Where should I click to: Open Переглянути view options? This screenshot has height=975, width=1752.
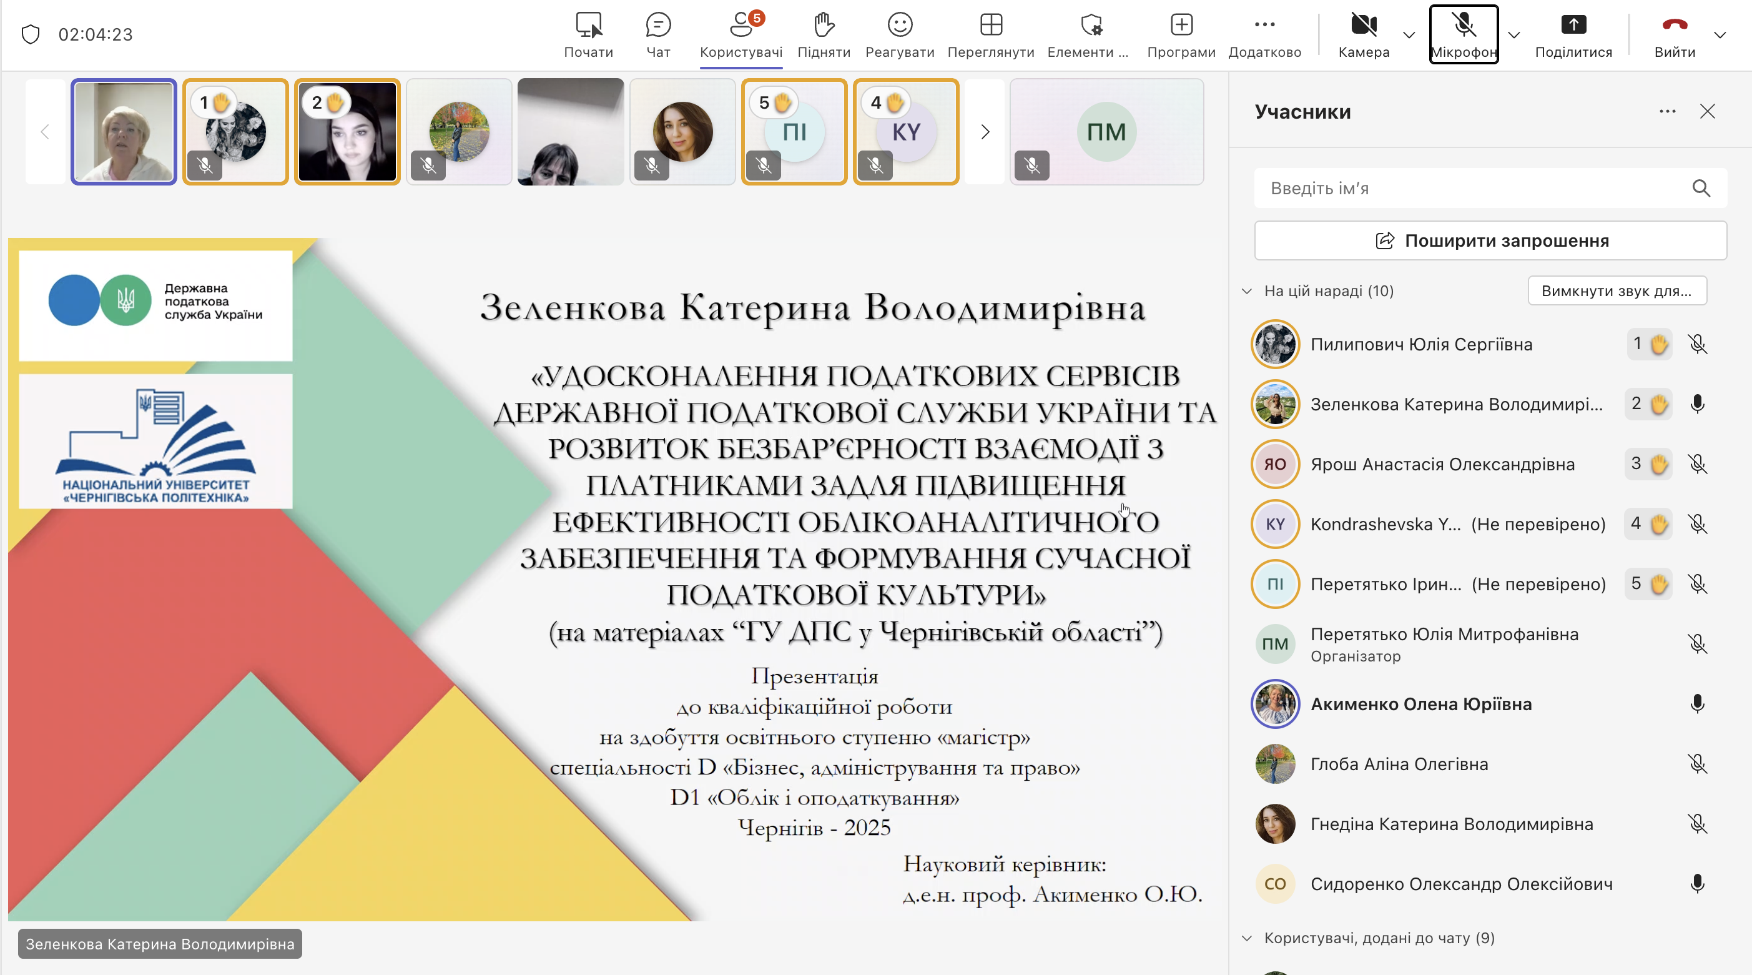tap(990, 34)
